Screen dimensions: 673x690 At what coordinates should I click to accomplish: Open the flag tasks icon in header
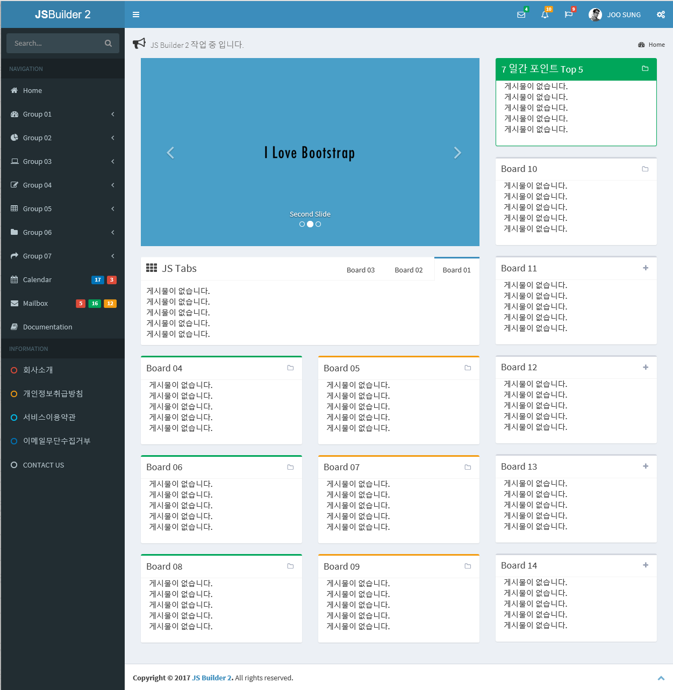coord(568,15)
